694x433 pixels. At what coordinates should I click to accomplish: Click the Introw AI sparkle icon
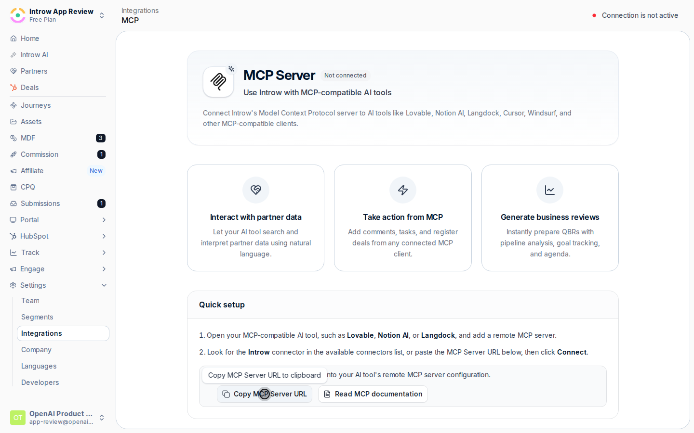[x=13, y=55]
